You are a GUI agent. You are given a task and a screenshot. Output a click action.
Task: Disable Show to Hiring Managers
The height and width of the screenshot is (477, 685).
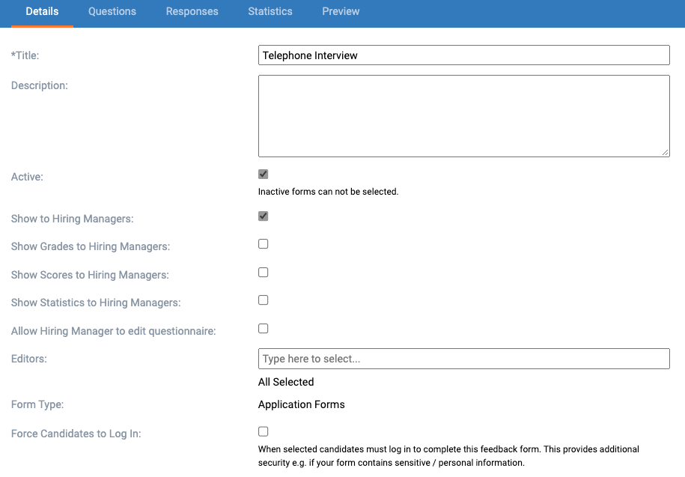coord(263,216)
